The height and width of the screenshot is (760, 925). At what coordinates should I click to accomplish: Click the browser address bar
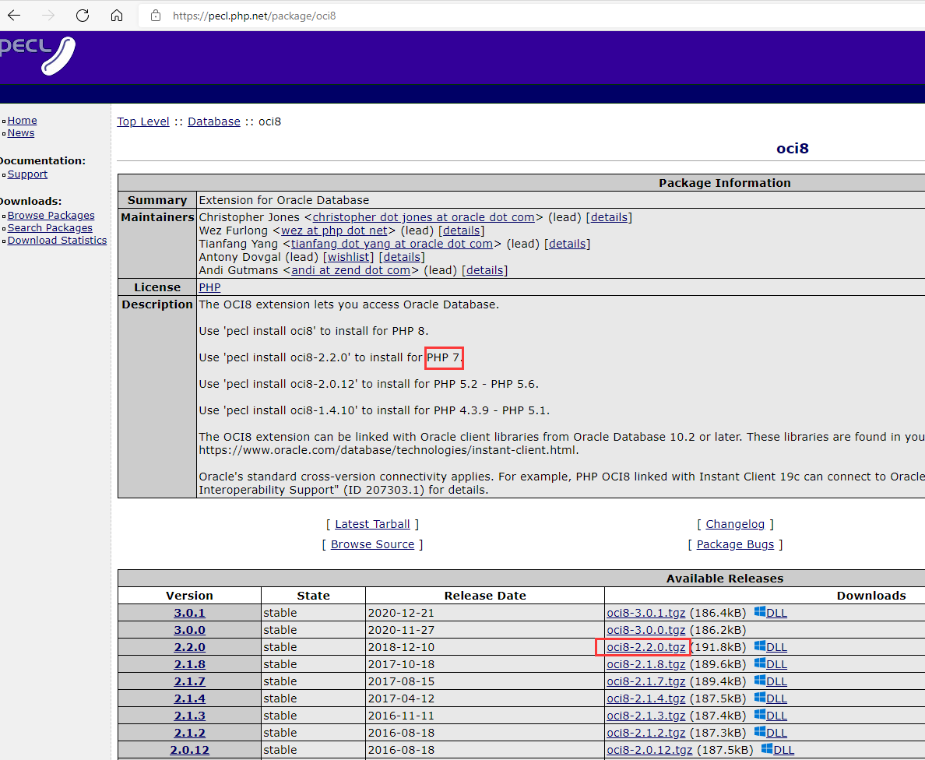[311, 15]
